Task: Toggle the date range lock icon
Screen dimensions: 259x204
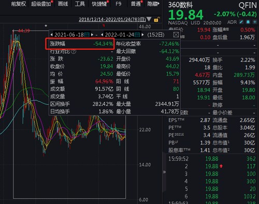Action: tap(156, 19)
